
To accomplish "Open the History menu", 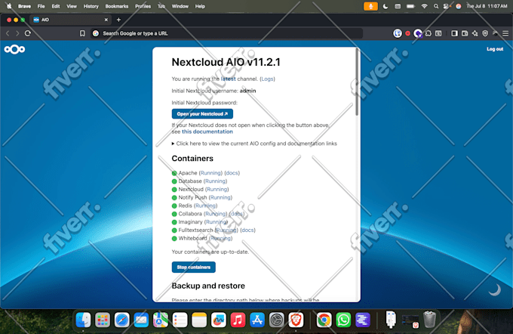I will [x=91, y=6].
